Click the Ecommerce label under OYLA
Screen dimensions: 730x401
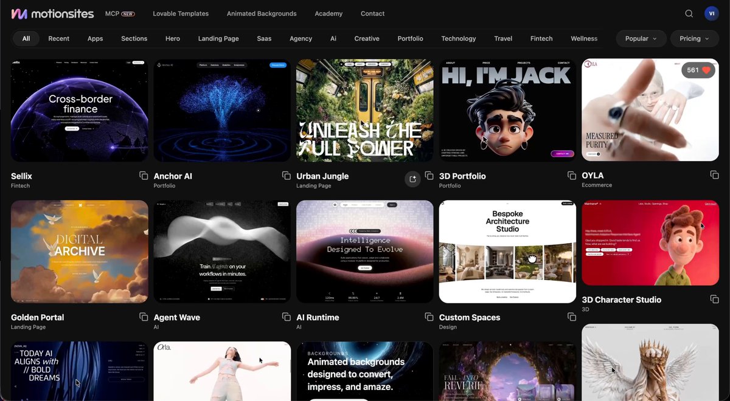[597, 185]
